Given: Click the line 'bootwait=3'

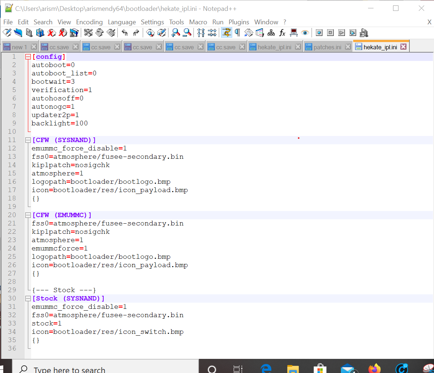Looking at the screenshot, I should tap(53, 82).
